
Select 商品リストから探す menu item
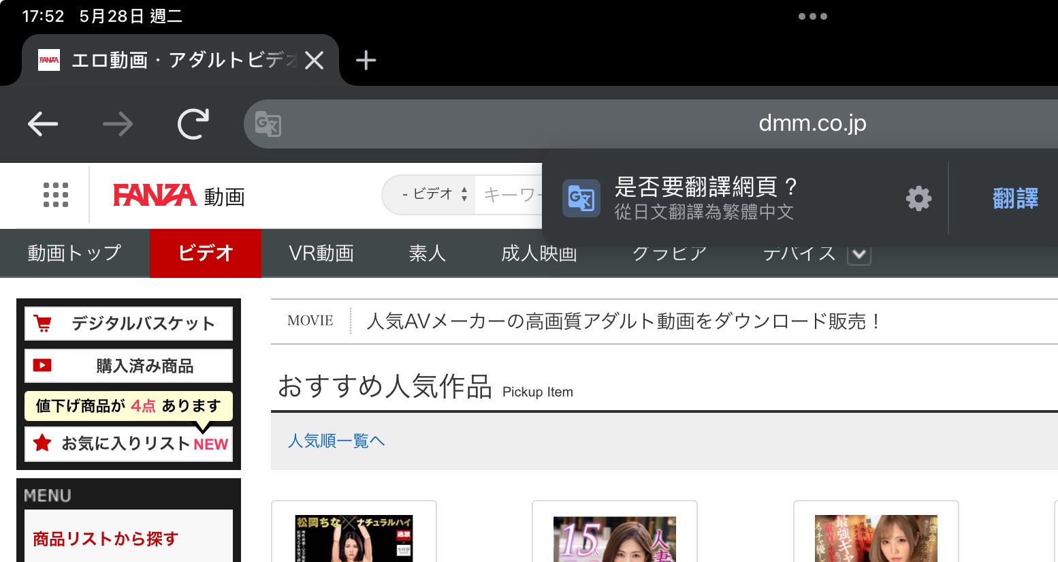[106, 539]
